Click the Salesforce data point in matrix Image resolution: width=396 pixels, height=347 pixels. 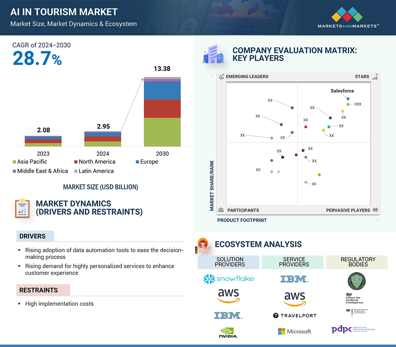(348, 99)
